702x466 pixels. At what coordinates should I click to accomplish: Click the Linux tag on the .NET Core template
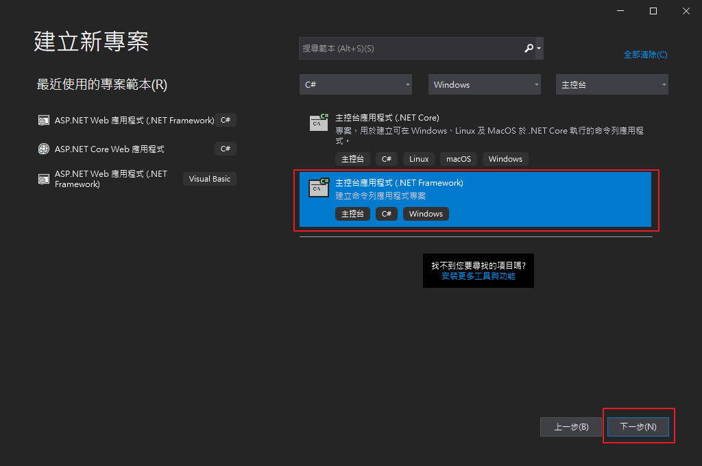click(418, 158)
